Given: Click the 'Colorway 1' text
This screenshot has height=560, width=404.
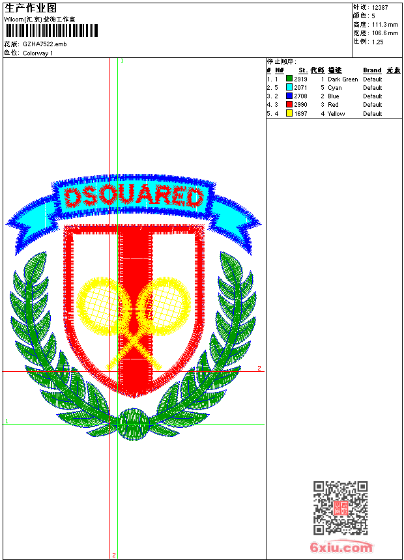Looking at the screenshot, I should tap(38, 53).
